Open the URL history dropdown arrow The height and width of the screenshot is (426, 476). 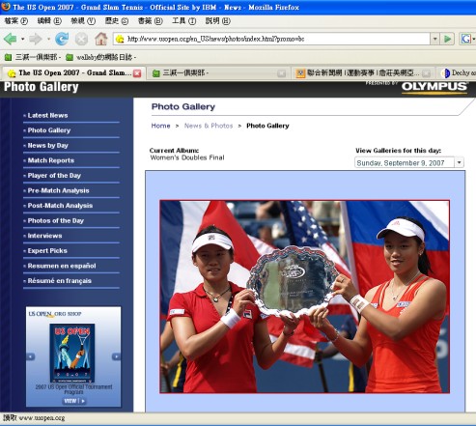pyautogui.click(x=434, y=39)
